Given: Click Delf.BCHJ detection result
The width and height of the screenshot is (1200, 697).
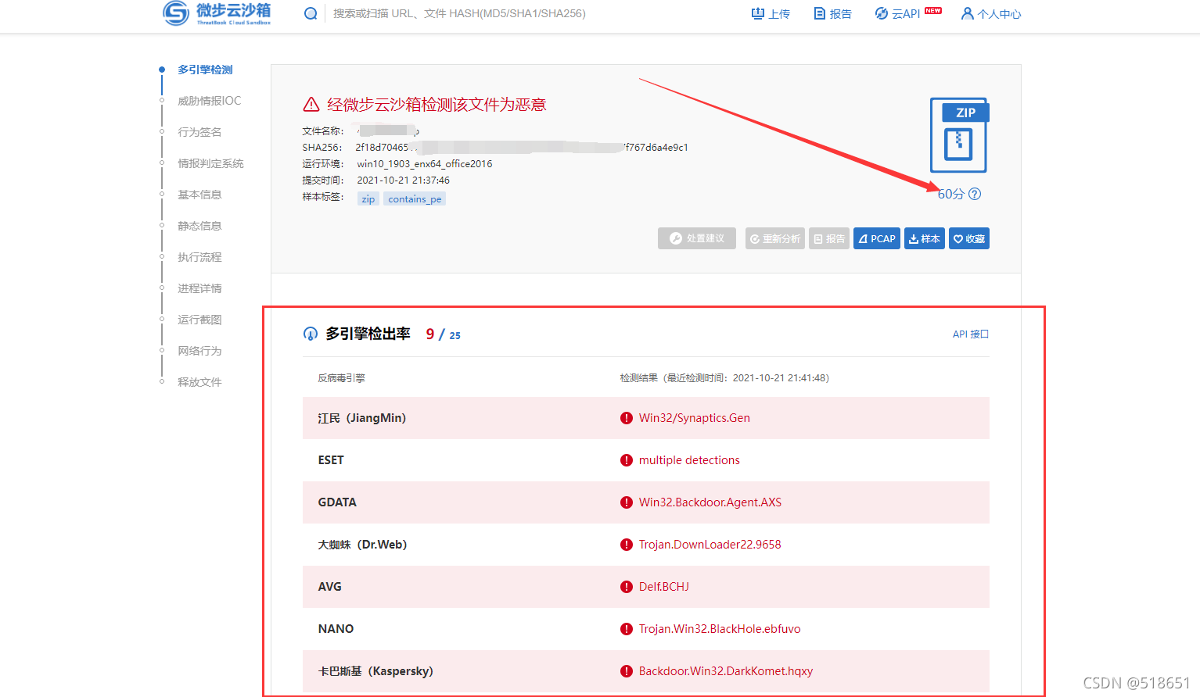Looking at the screenshot, I should (x=664, y=587).
